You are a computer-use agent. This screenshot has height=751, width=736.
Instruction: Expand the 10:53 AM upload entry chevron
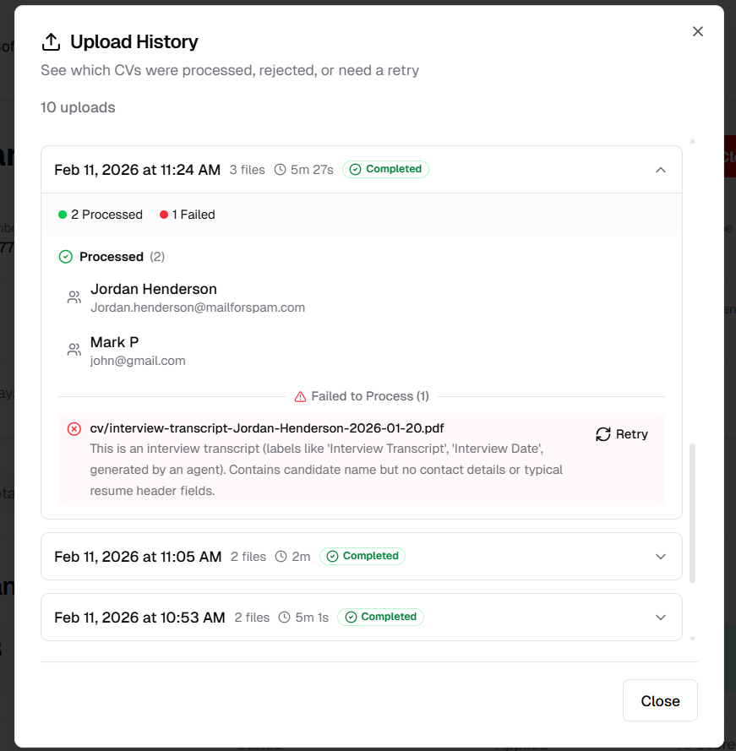pos(661,618)
